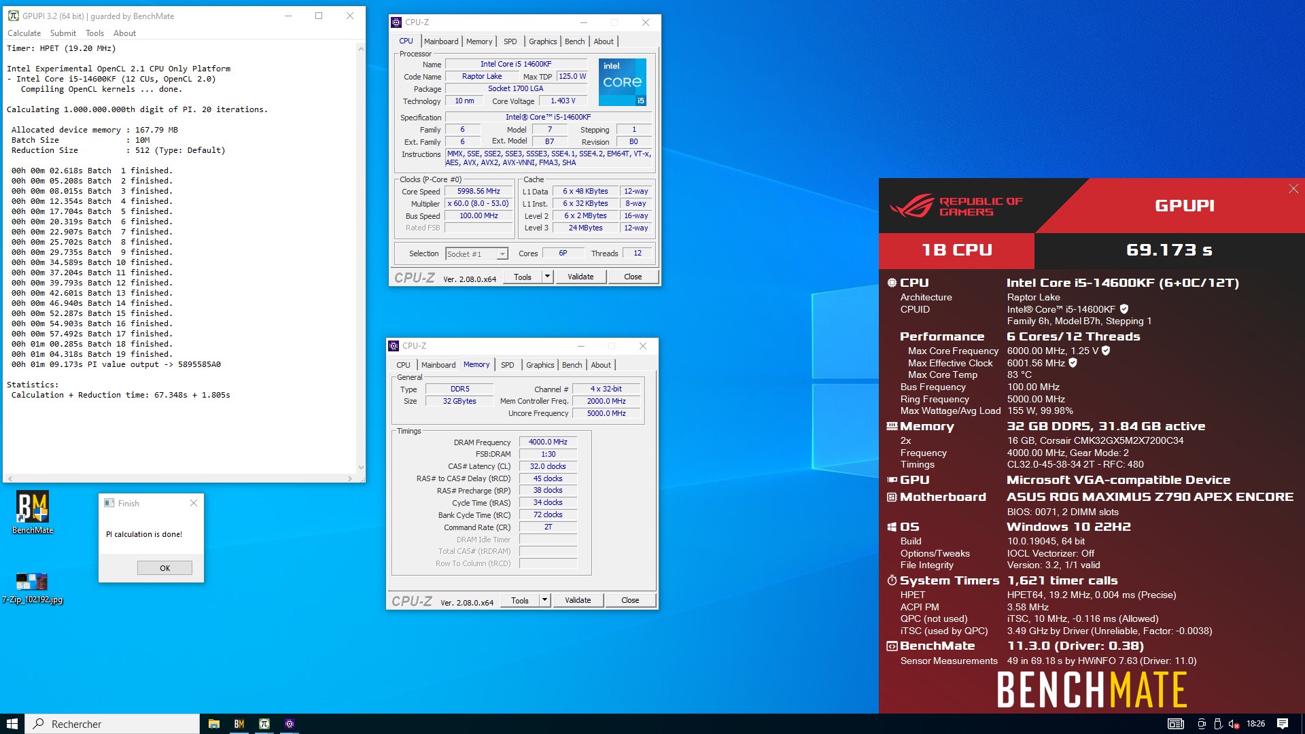Click the muted volume tray icon

pyautogui.click(x=1234, y=724)
